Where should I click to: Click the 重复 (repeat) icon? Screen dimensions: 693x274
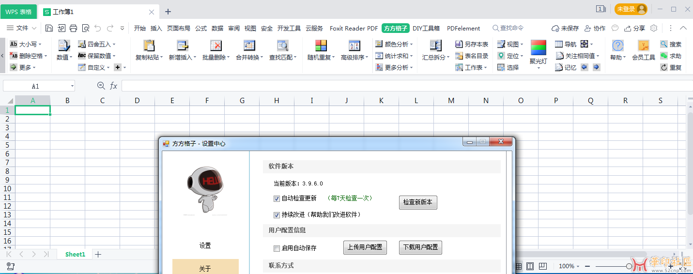[x=664, y=67]
